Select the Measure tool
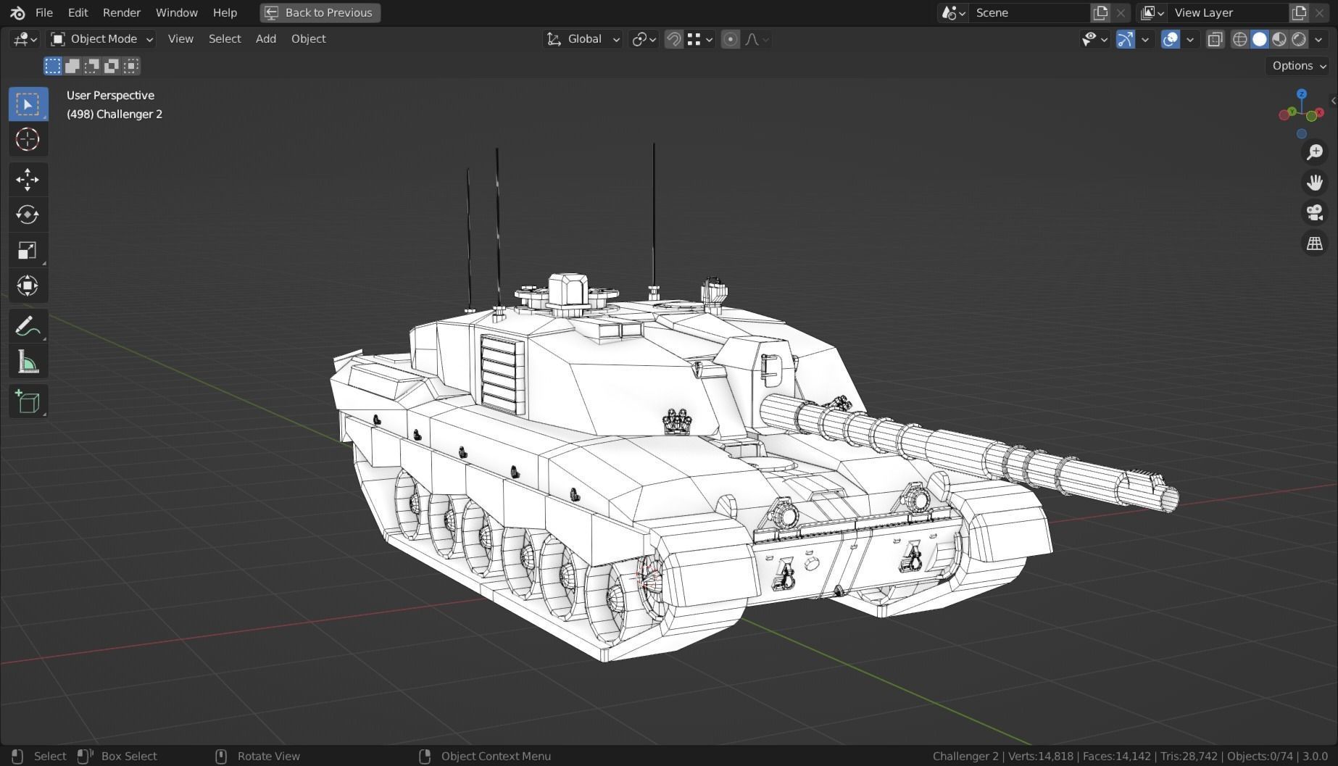The width and height of the screenshot is (1338, 766). point(28,362)
